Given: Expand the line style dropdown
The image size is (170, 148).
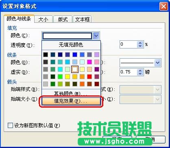Looking at the screenshot, I should coord(157,63).
